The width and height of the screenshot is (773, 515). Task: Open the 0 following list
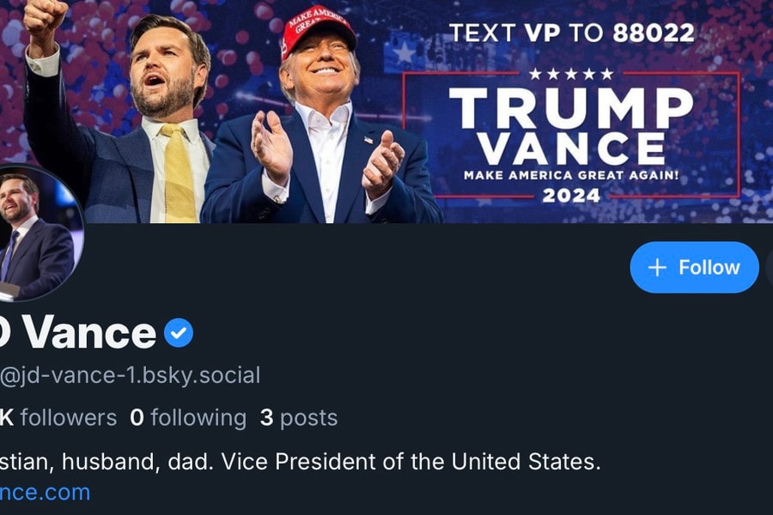188,418
